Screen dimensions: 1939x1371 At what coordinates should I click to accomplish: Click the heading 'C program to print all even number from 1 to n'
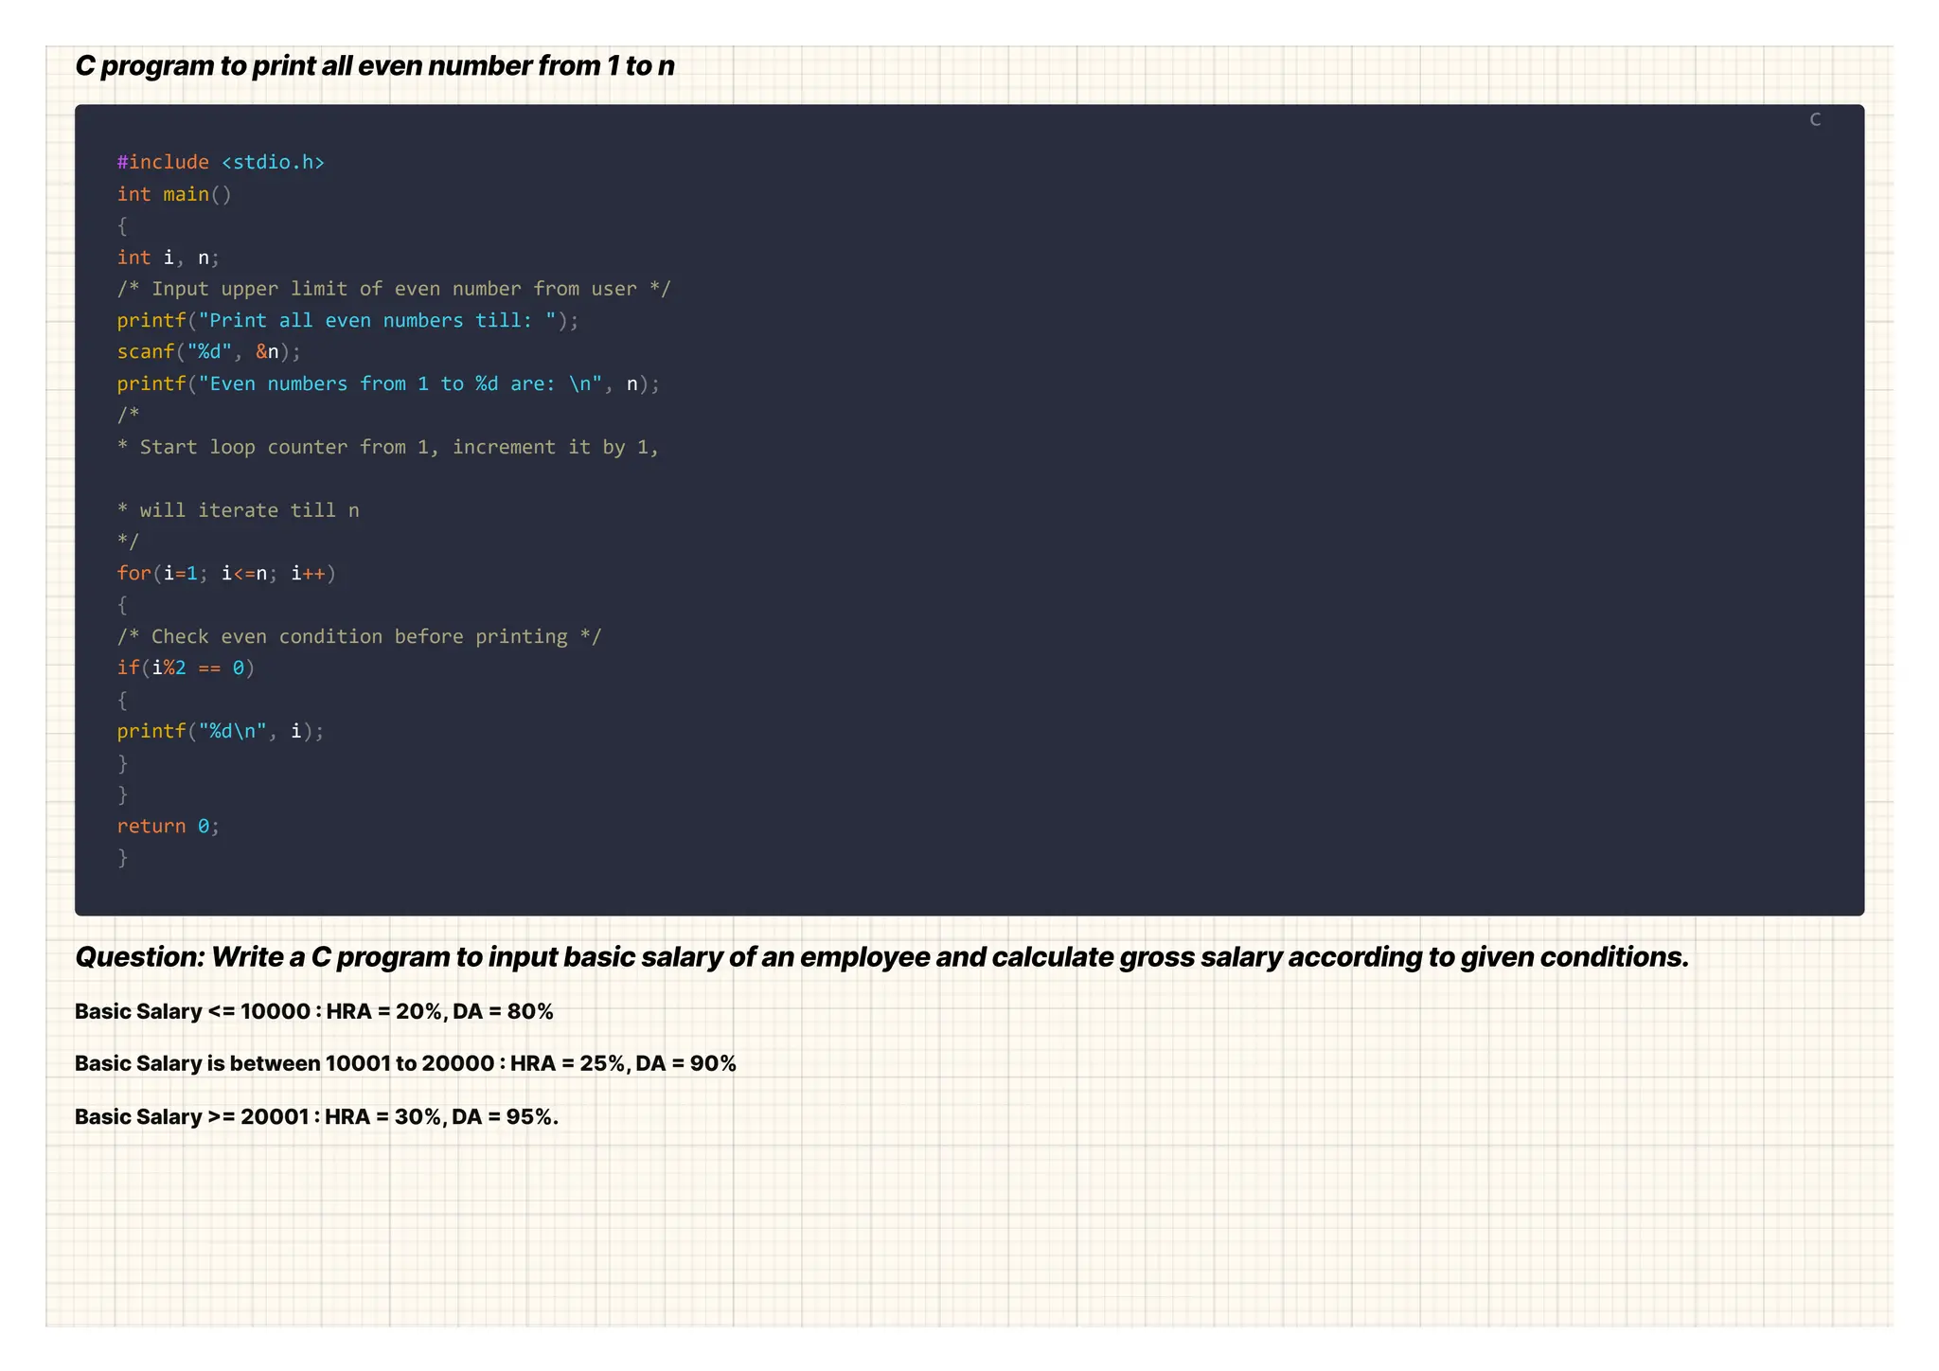tap(375, 66)
